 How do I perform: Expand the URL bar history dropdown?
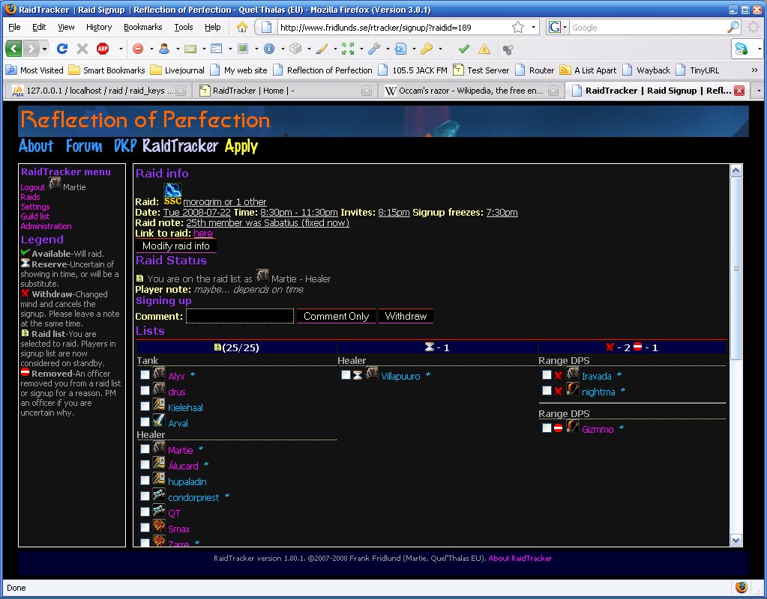click(x=534, y=27)
